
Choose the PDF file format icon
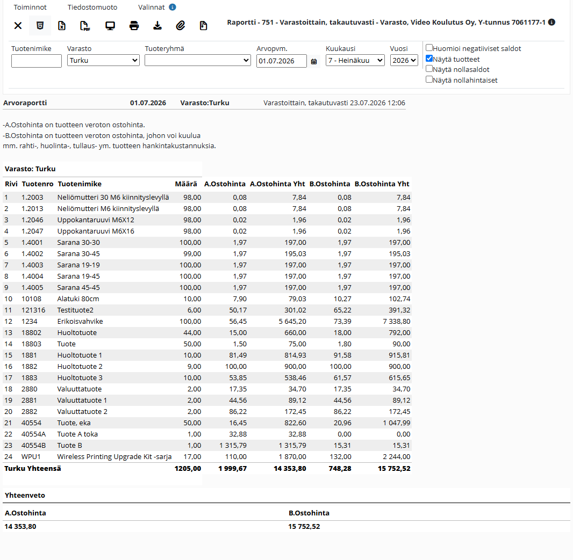pyautogui.click(x=85, y=26)
